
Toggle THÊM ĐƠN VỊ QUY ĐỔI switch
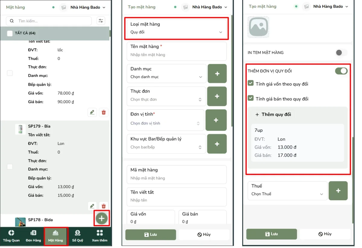click(x=341, y=71)
